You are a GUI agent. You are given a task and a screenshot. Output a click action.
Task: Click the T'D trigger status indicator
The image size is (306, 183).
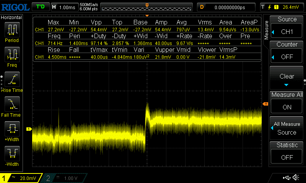tap(40, 7)
